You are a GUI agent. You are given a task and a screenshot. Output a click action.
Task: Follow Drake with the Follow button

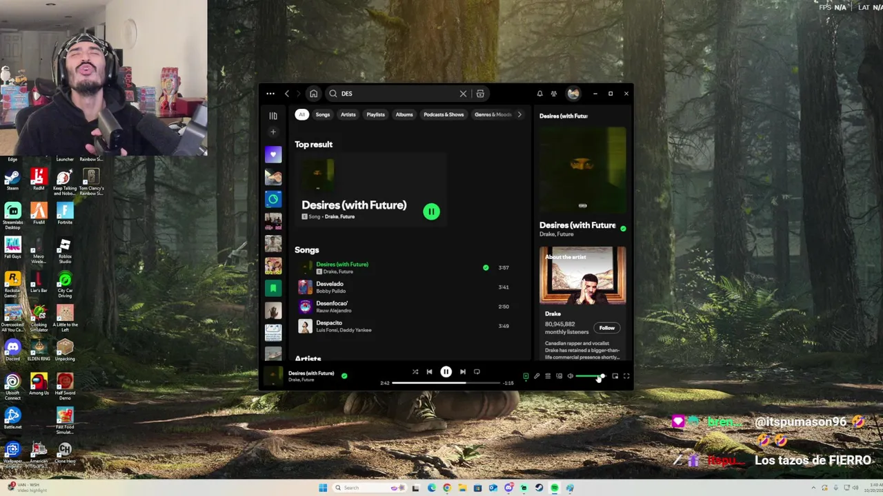[x=607, y=328]
